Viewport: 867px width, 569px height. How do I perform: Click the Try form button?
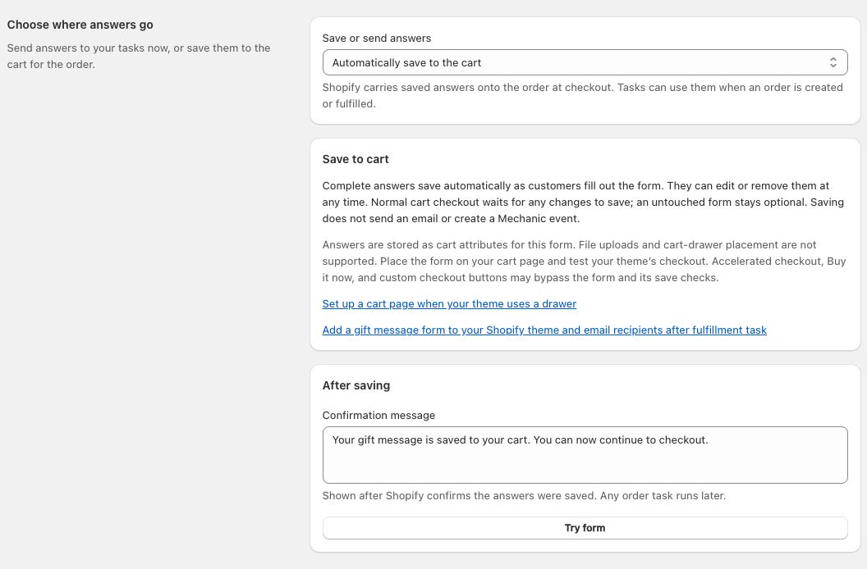point(585,527)
